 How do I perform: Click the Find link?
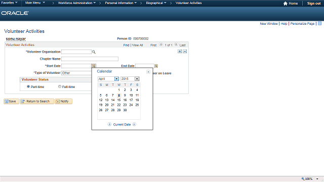126,45
